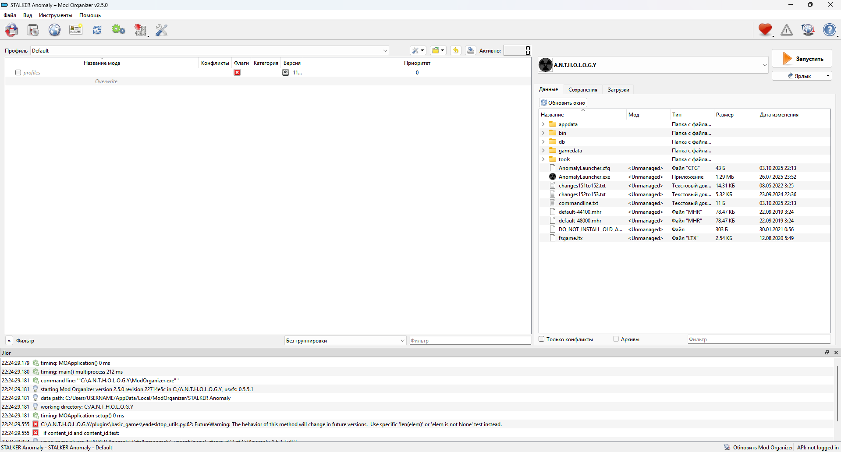Click the Change Game instance icon
The width and height of the screenshot is (841, 452).
coord(12,30)
